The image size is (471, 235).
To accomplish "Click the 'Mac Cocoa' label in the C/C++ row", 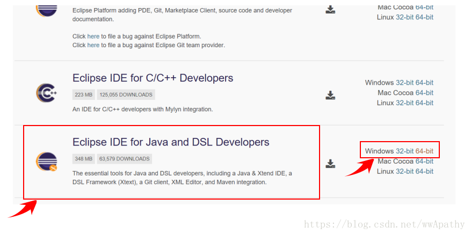I will 396,93.
